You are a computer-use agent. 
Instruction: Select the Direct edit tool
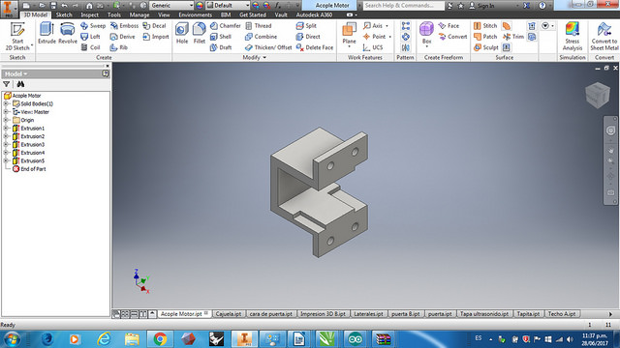click(x=308, y=37)
